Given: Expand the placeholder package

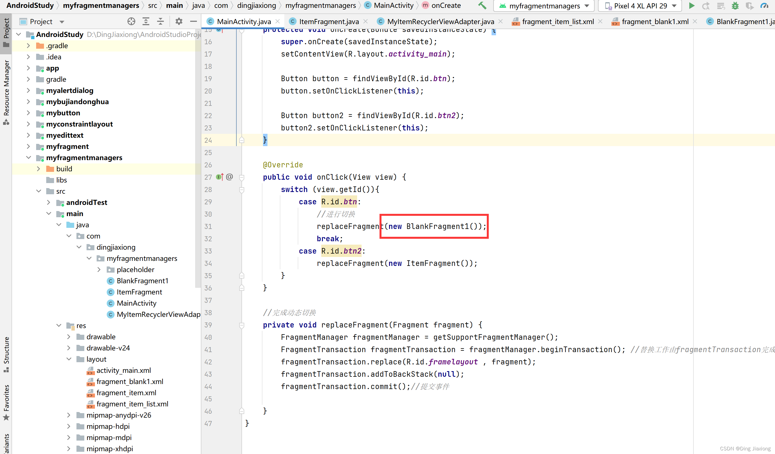Looking at the screenshot, I should click(x=99, y=270).
